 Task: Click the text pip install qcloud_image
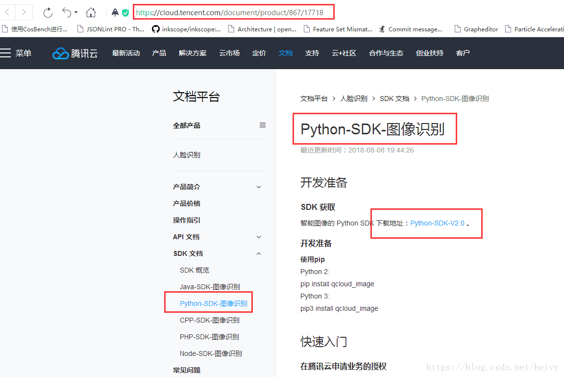pos(338,284)
